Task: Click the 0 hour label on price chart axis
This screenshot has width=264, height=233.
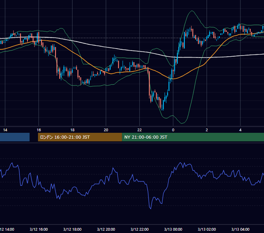Action: (x=173, y=130)
